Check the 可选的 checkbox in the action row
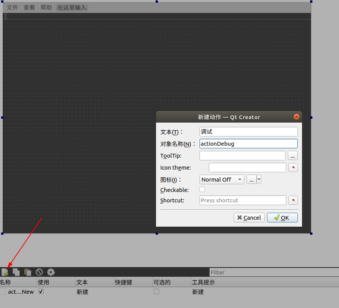339x308 pixels. 156,291
